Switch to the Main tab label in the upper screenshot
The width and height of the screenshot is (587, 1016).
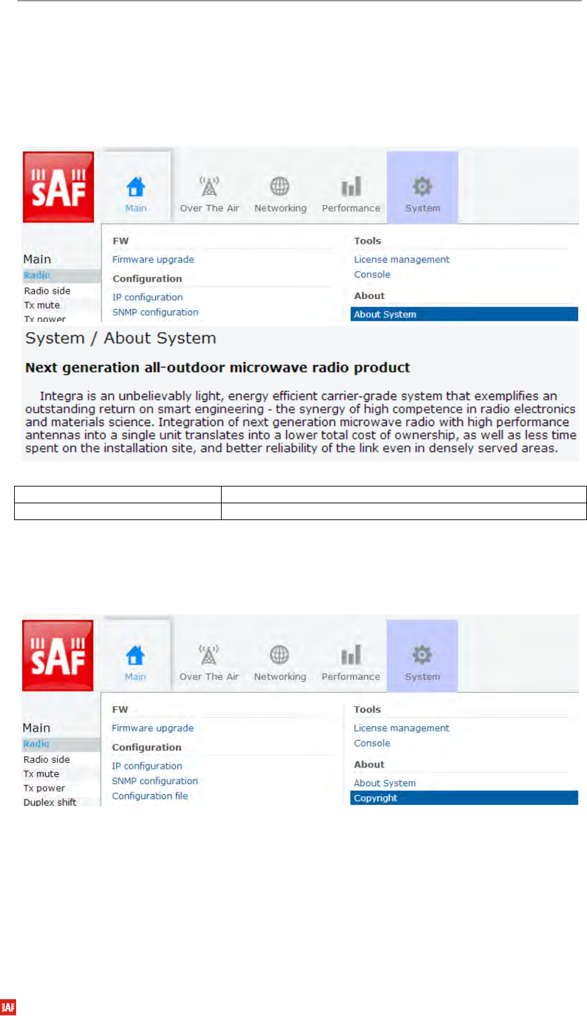pos(136,208)
